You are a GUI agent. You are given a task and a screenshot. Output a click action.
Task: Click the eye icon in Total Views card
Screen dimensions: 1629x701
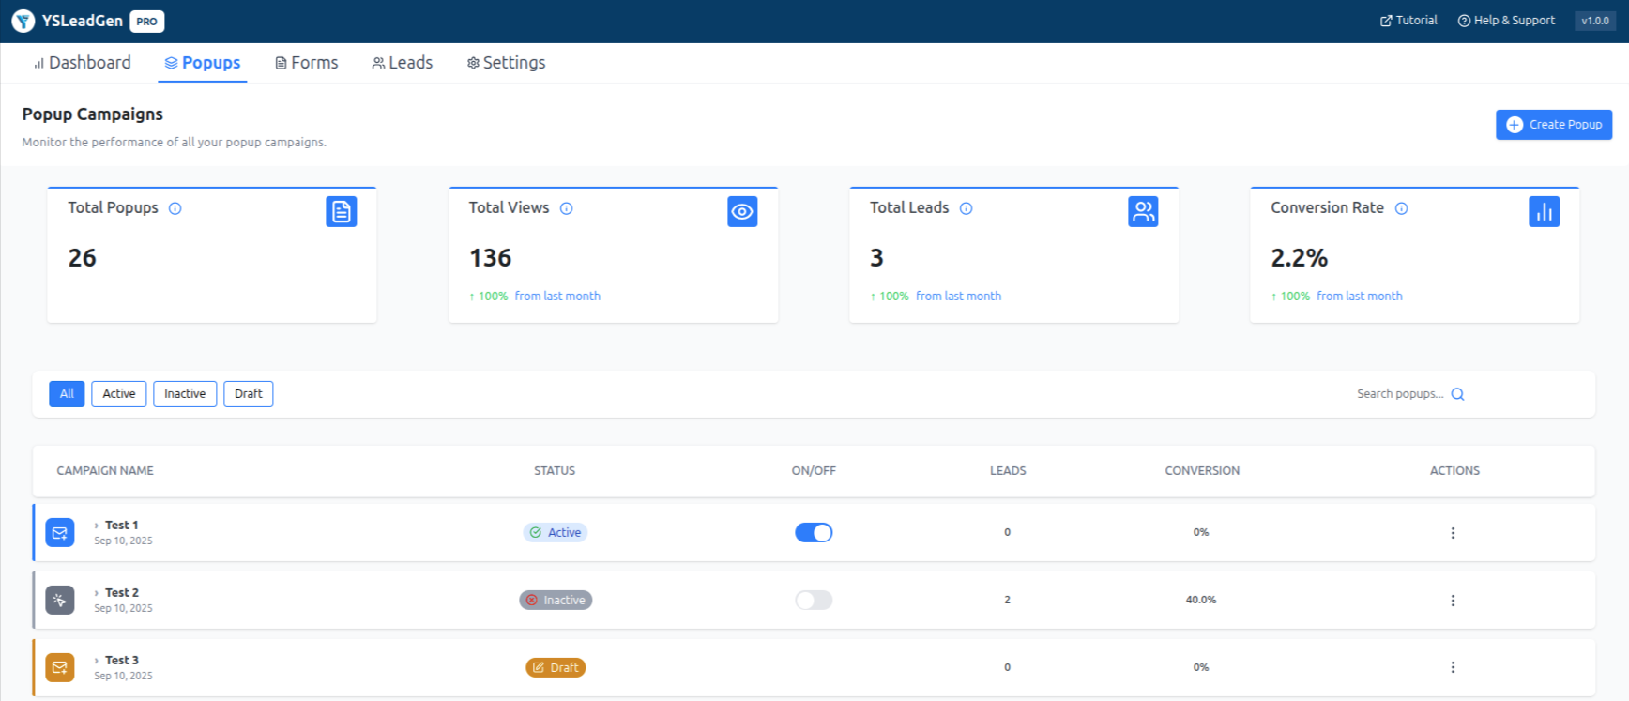click(x=742, y=212)
